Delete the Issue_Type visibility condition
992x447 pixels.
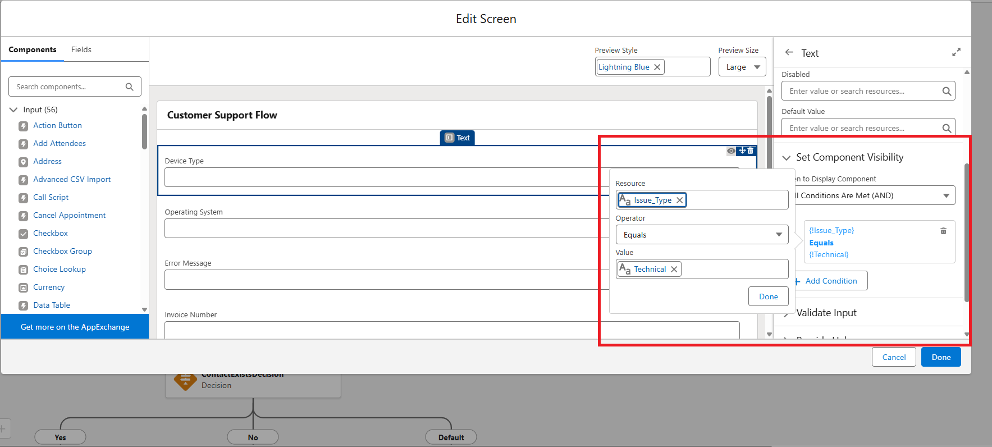pyautogui.click(x=943, y=231)
